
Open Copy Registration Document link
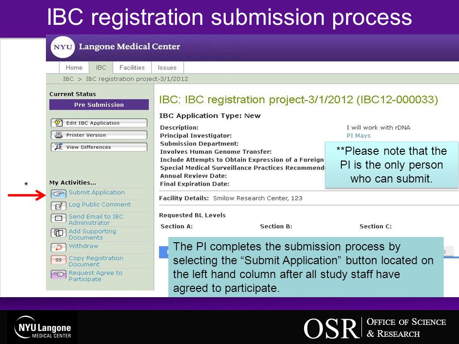pos(96,261)
